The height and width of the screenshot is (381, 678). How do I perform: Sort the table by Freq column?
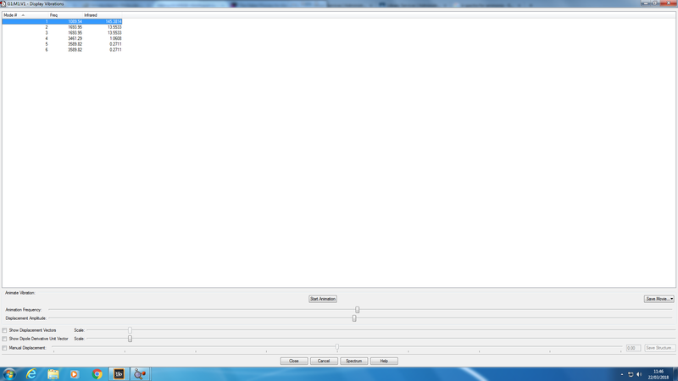pos(66,15)
